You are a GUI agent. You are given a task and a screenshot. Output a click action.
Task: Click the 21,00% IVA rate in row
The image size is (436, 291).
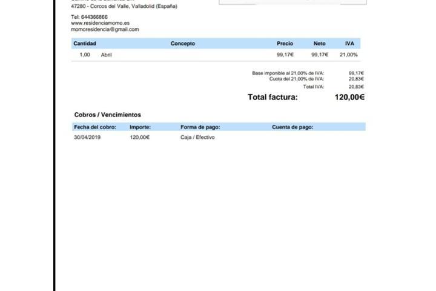click(348, 55)
